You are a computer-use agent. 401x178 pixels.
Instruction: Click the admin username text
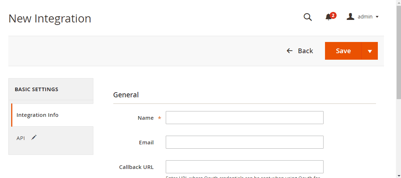[x=365, y=17]
